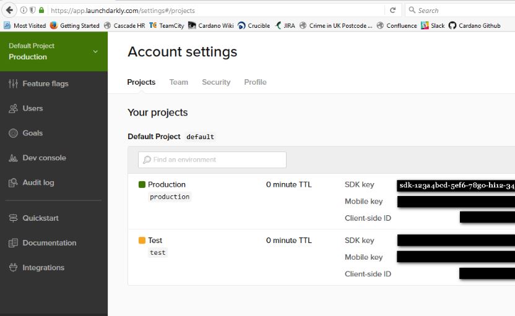This screenshot has width=515, height=316.
Task: Switch to the Profile tab
Action: tap(255, 82)
